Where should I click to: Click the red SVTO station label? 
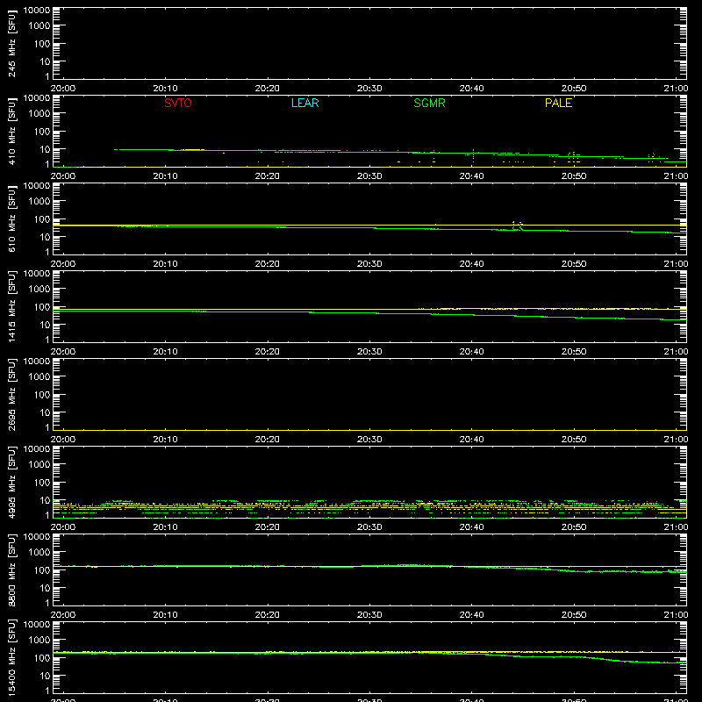coord(178,103)
